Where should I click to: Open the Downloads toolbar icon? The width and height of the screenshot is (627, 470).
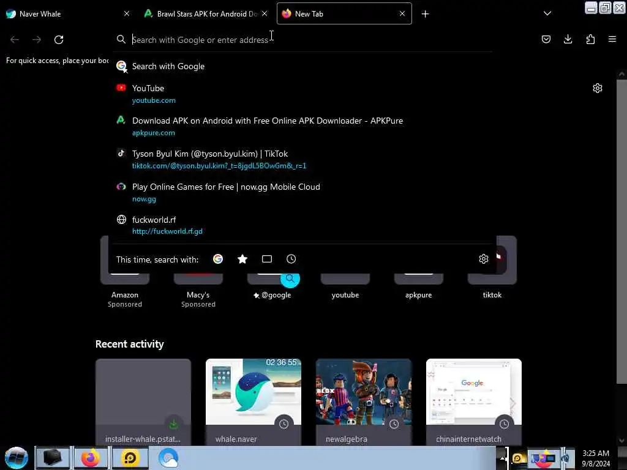(568, 39)
